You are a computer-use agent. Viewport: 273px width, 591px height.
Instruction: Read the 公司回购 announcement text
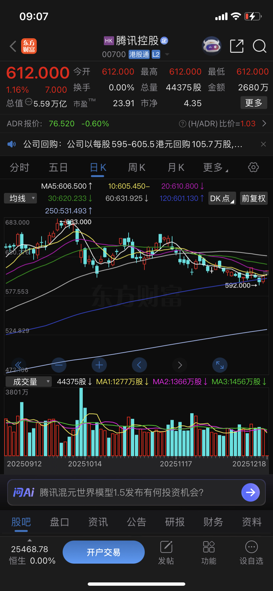[x=133, y=144]
